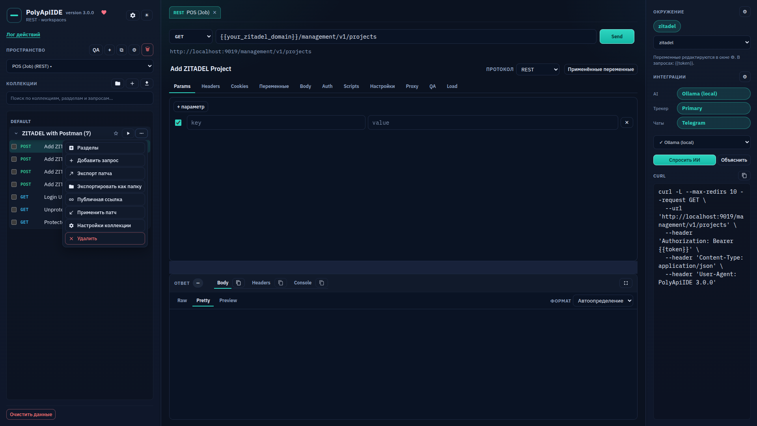757x426 pixels.
Task: Choose Export patch menu item
Action: 105,174
